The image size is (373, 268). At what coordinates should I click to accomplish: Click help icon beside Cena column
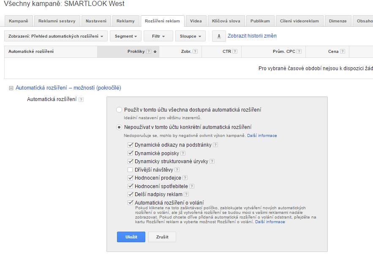click(343, 52)
